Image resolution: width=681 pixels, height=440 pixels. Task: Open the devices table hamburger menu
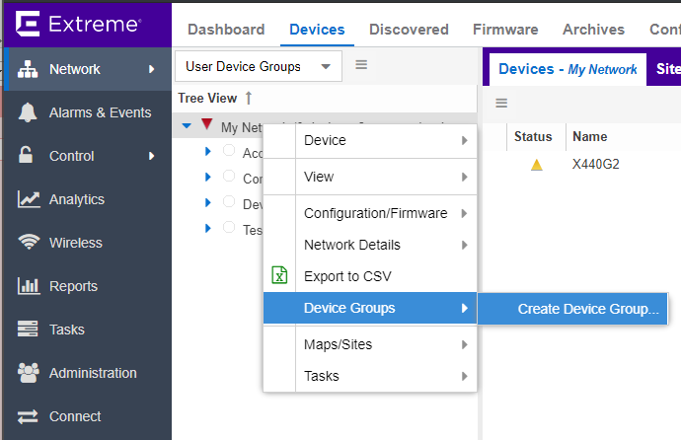coord(501,103)
